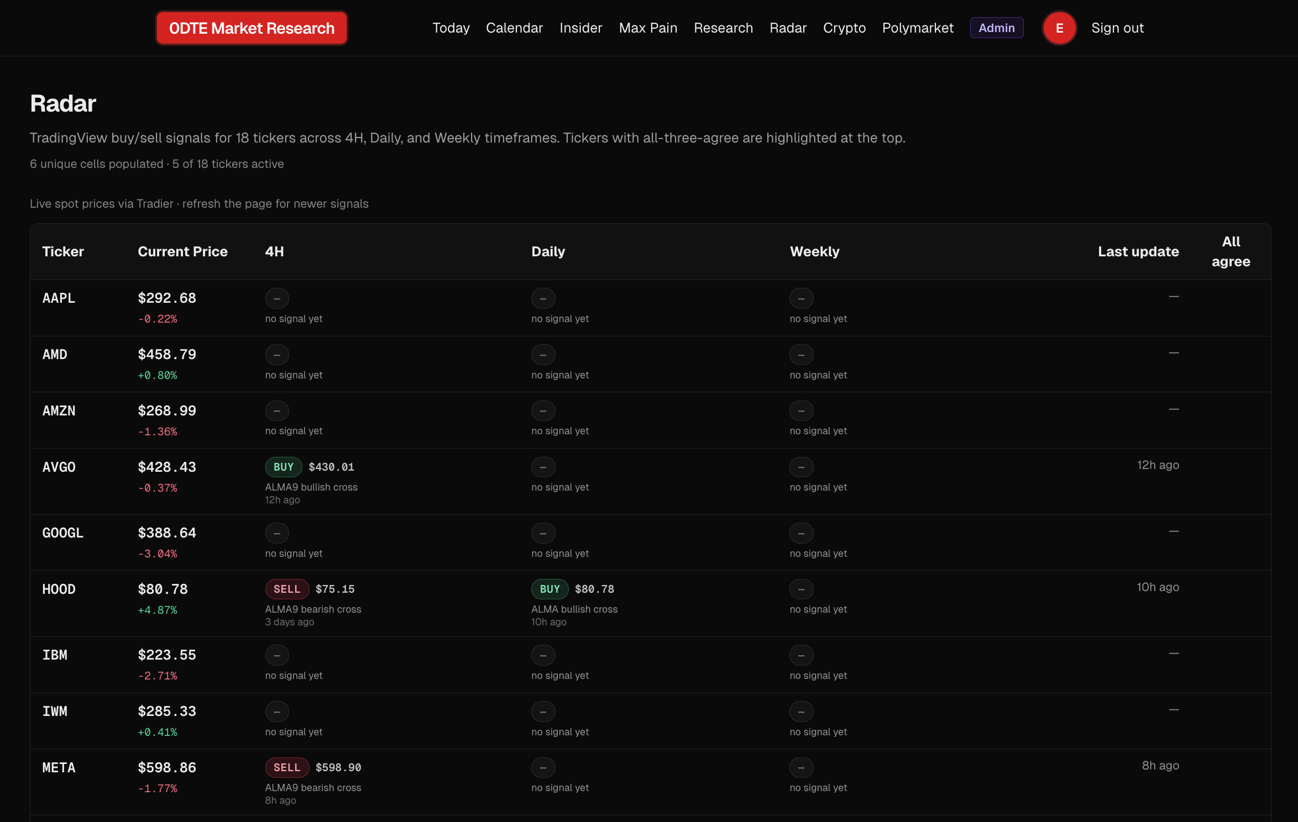The image size is (1298, 822).
Task: Open the Today nav item
Action: pyautogui.click(x=451, y=28)
